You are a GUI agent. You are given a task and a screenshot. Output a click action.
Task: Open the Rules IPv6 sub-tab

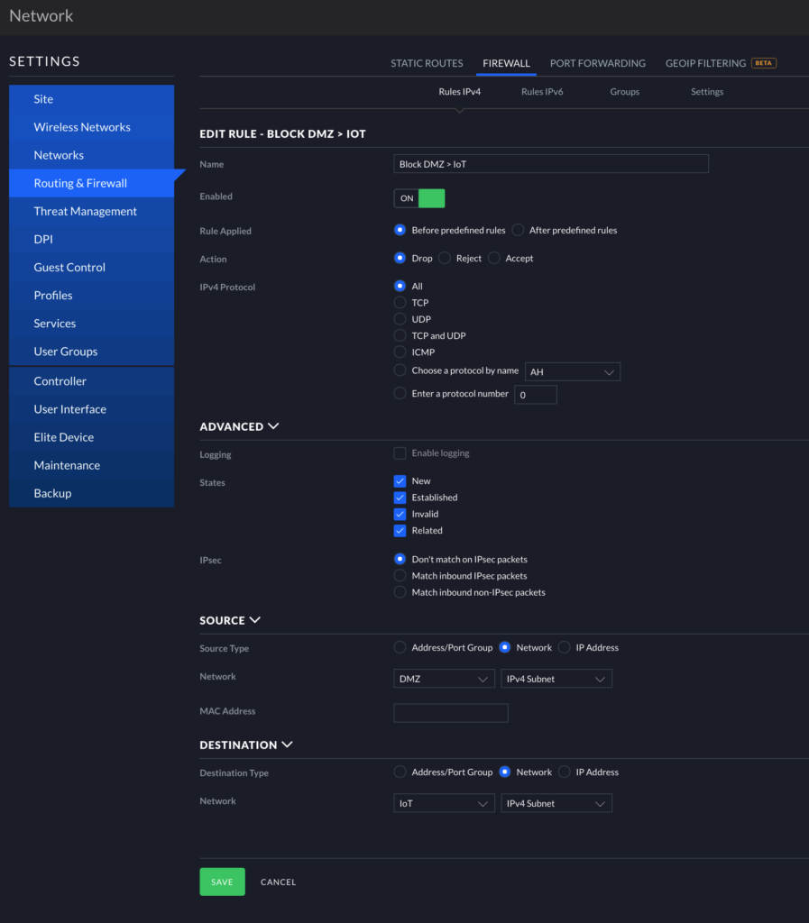[x=542, y=92]
